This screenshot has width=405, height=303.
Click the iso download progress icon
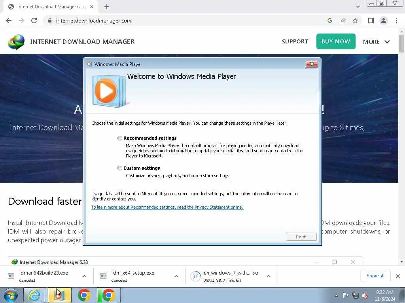[195, 276]
